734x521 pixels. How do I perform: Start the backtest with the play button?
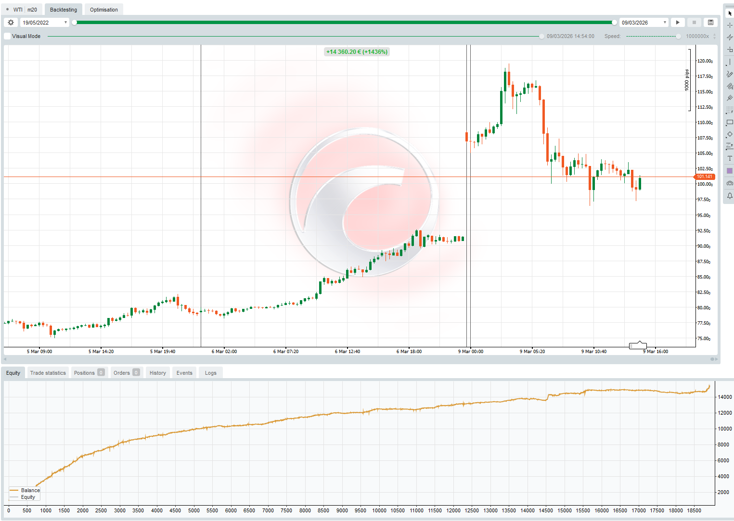[678, 22]
